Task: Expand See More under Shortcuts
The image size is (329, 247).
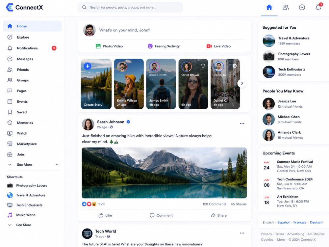Action: (19, 225)
